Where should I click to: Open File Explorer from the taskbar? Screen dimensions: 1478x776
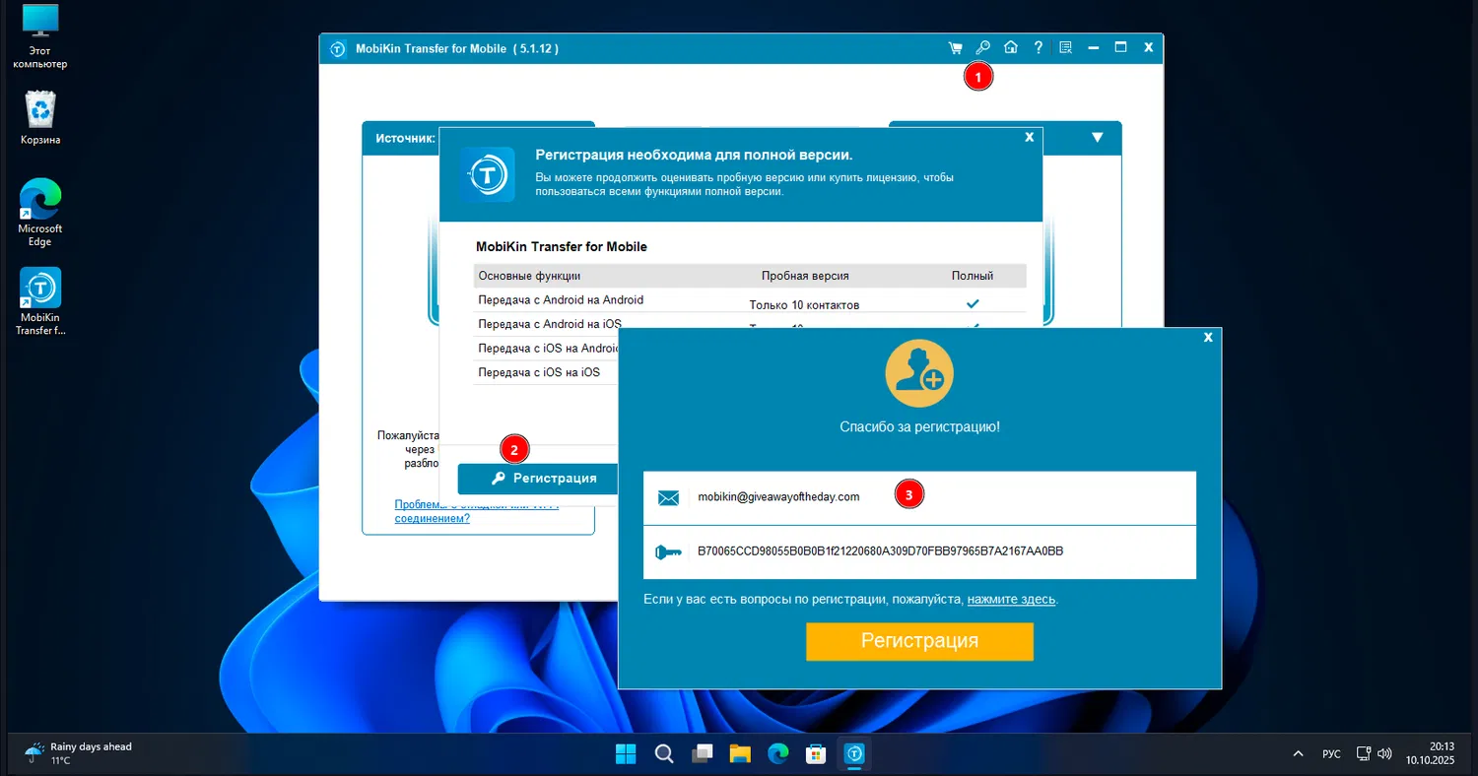pos(740,754)
